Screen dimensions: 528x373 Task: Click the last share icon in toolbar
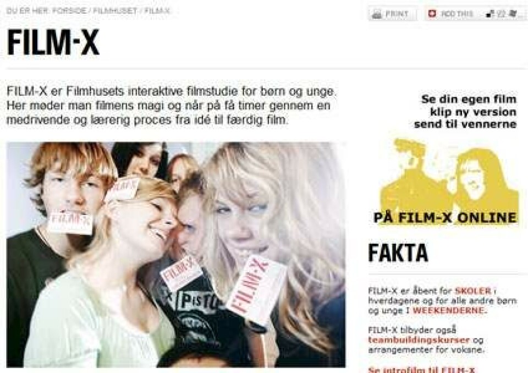(x=513, y=14)
